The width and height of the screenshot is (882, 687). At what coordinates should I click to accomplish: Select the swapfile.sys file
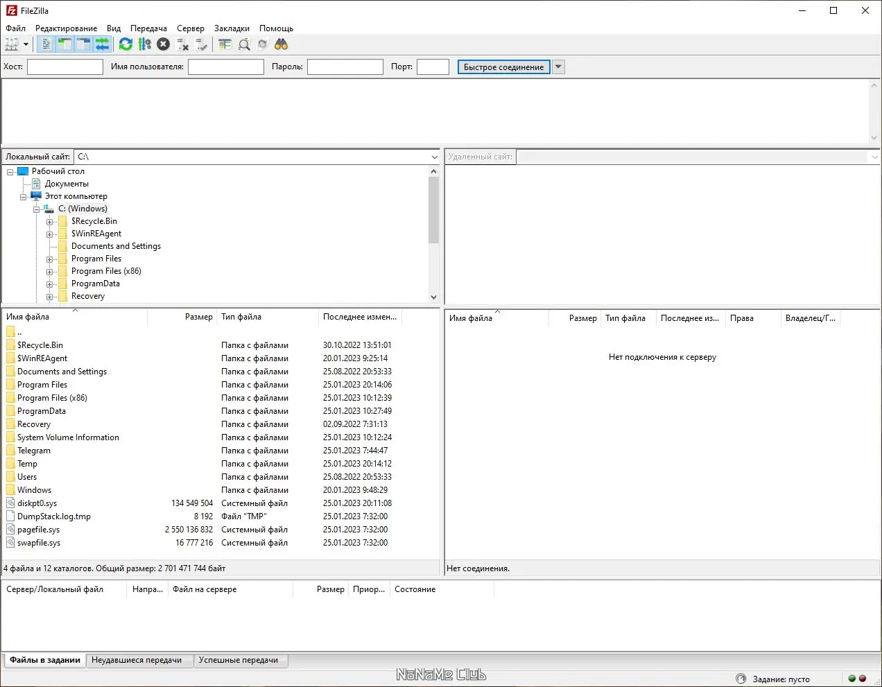[x=39, y=543]
